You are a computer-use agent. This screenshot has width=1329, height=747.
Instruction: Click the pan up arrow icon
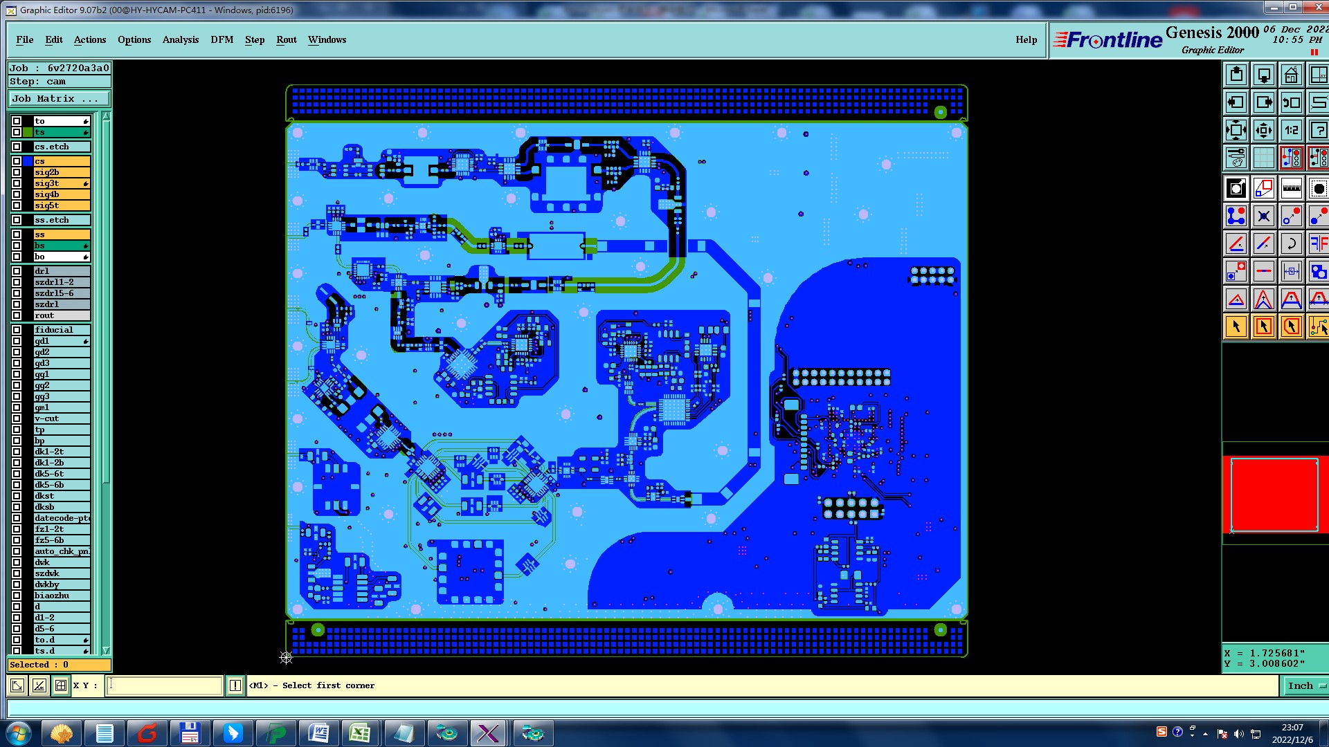[1236, 75]
